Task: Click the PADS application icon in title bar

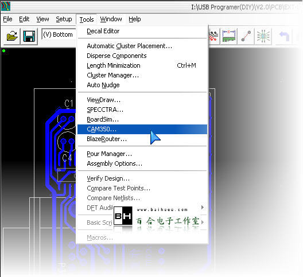Action: click(x=6, y=6)
